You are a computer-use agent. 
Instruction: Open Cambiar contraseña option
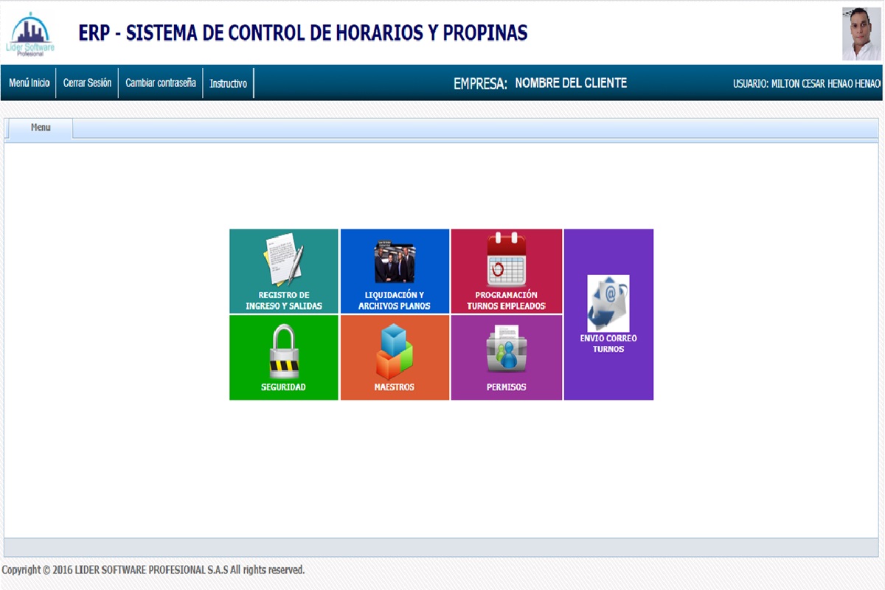(x=161, y=83)
